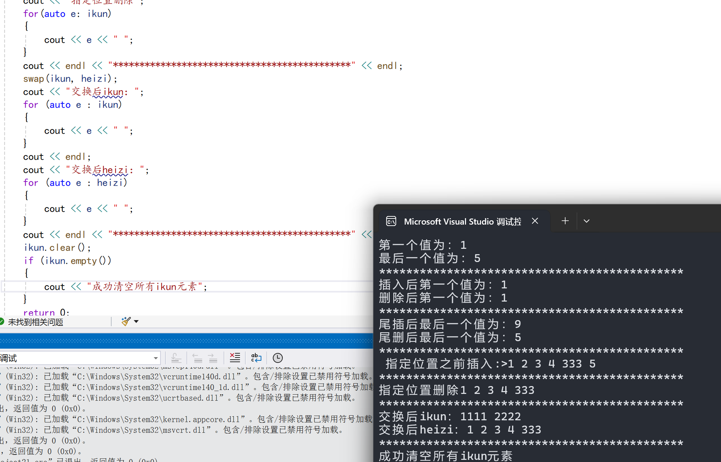Click the vcruntime140_1d.dll output log line
The height and width of the screenshot is (462, 721).
[186, 387]
